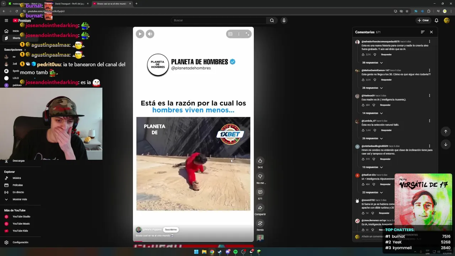Expand 26 respuestas thread
The height and width of the screenshot is (256, 455).
pos(372,138)
